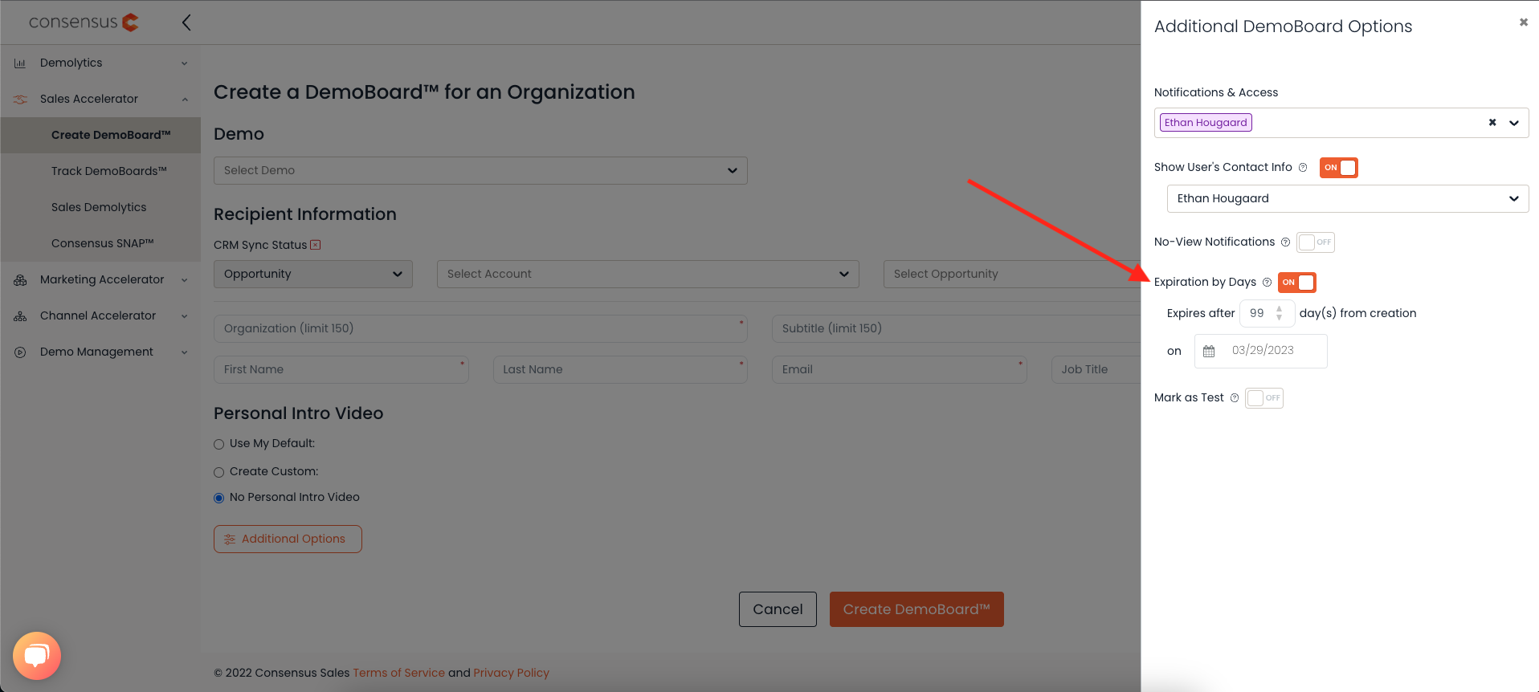Image resolution: width=1539 pixels, height=692 pixels.
Task: Click the Consensus logo
Action: (x=84, y=22)
